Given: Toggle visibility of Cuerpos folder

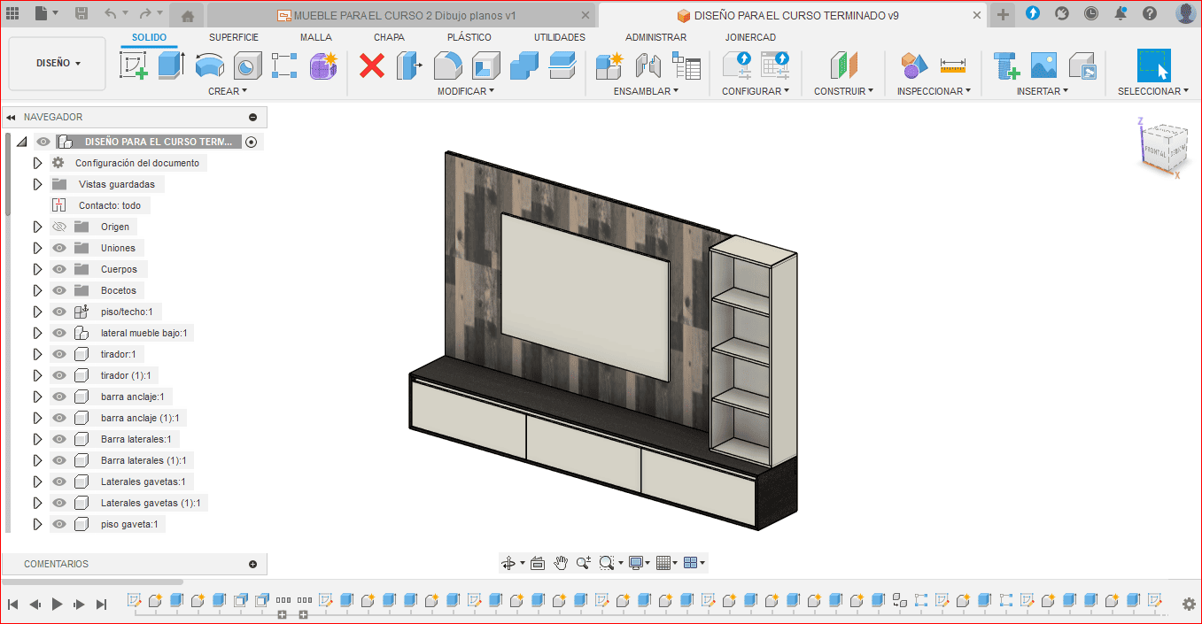Looking at the screenshot, I should 59,269.
